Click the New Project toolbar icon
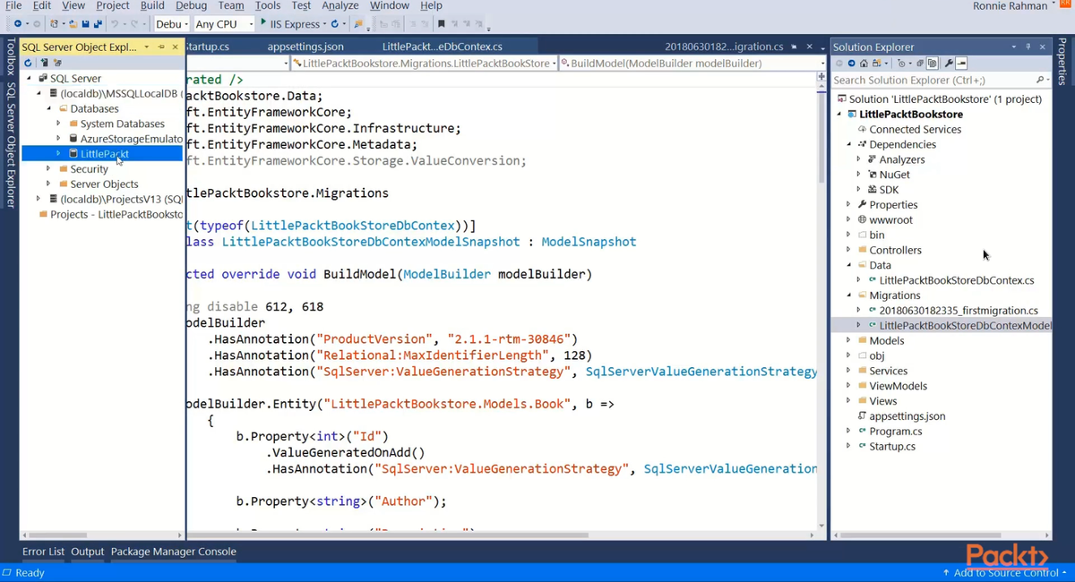 click(x=54, y=23)
